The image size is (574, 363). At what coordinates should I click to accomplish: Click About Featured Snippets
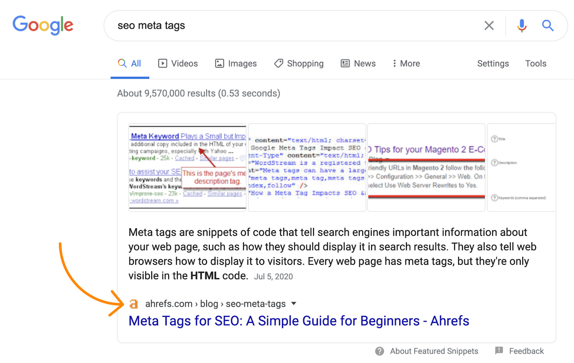pyautogui.click(x=434, y=351)
